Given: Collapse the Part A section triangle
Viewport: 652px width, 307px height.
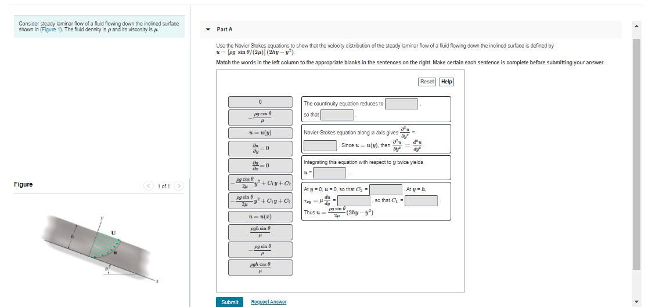Looking at the screenshot, I should 208,30.
